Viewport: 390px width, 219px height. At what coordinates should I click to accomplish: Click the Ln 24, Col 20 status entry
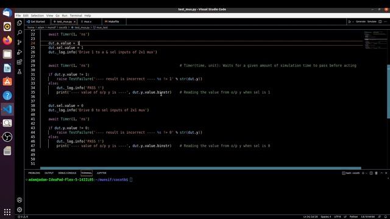tap(310, 217)
